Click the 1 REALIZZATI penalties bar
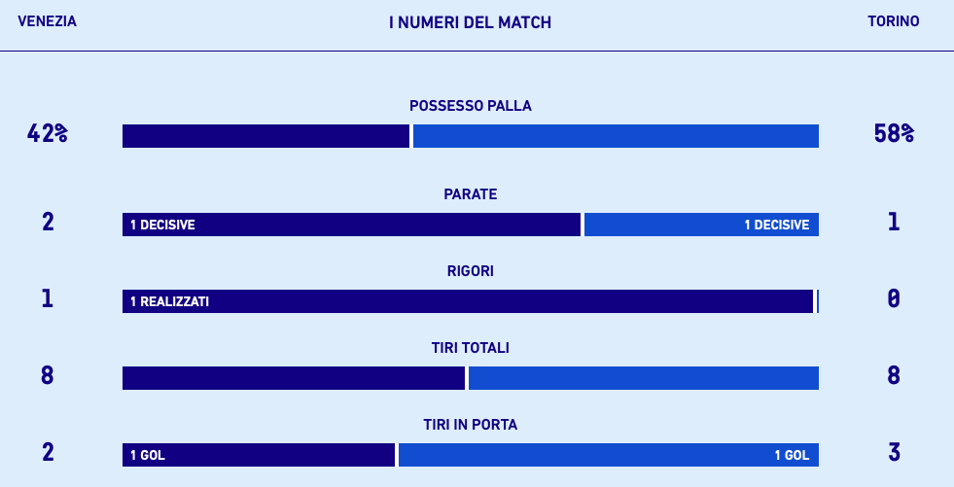 point(467,301)
